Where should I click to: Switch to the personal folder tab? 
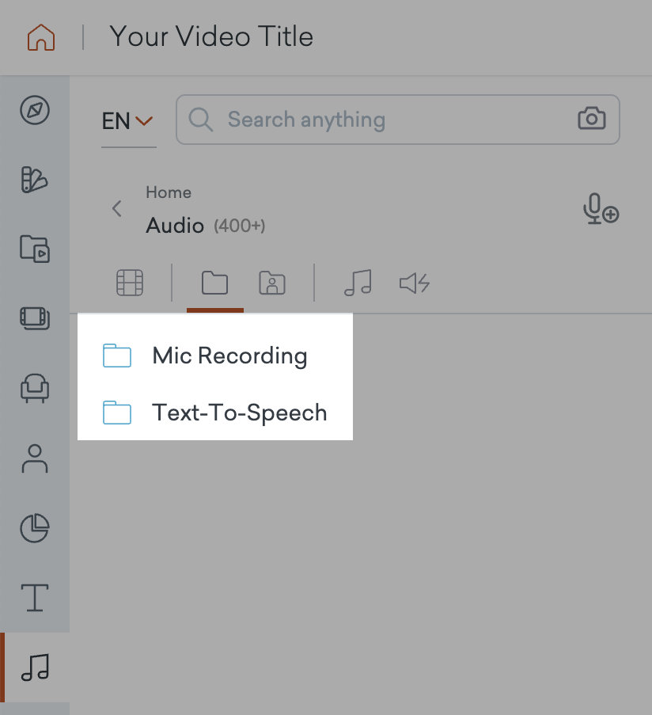click(272, 283)
